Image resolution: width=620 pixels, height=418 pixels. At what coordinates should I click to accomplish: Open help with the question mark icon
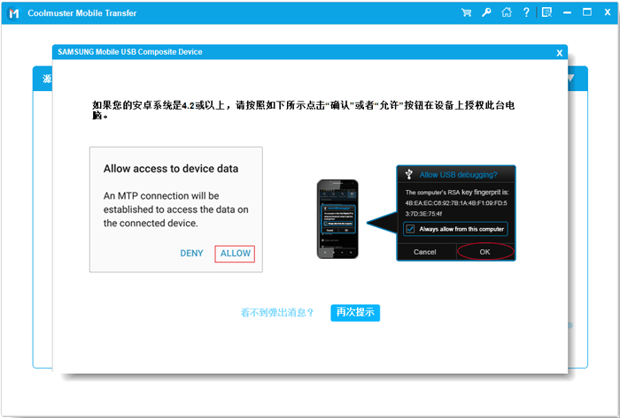tap(526, 12)
